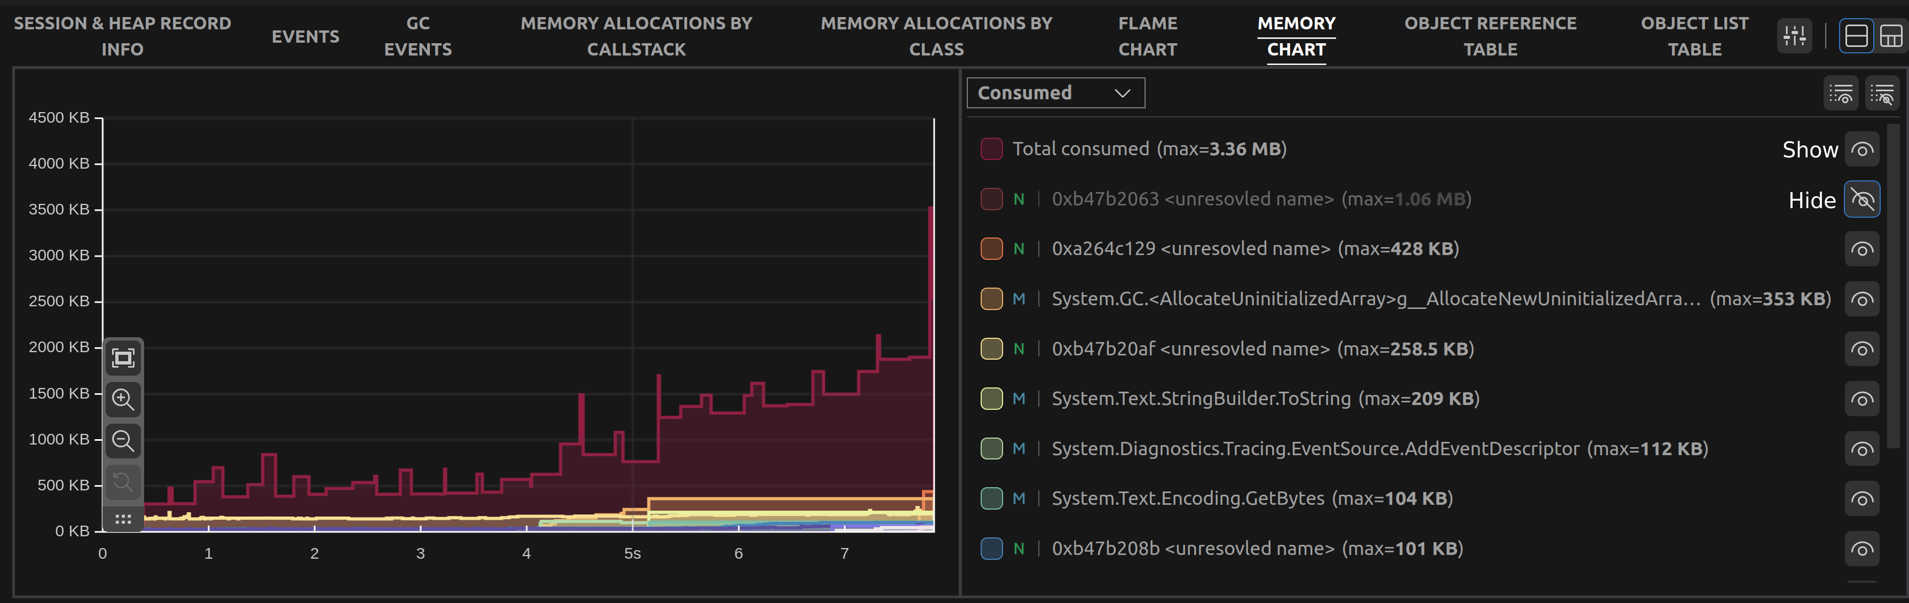1909x603 pixels.
Task: Open the Flame Chart tab
Action: pos(1147,36)
